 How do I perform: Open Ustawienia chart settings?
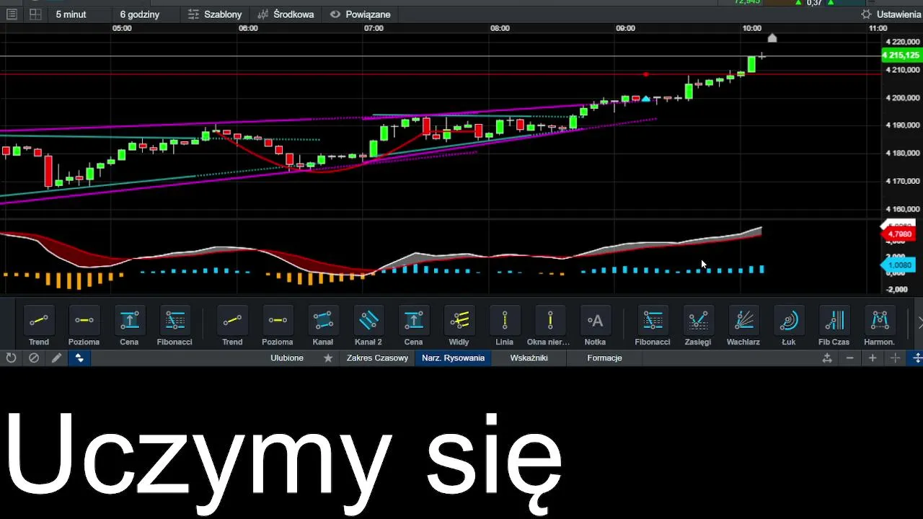click(891, 14)
